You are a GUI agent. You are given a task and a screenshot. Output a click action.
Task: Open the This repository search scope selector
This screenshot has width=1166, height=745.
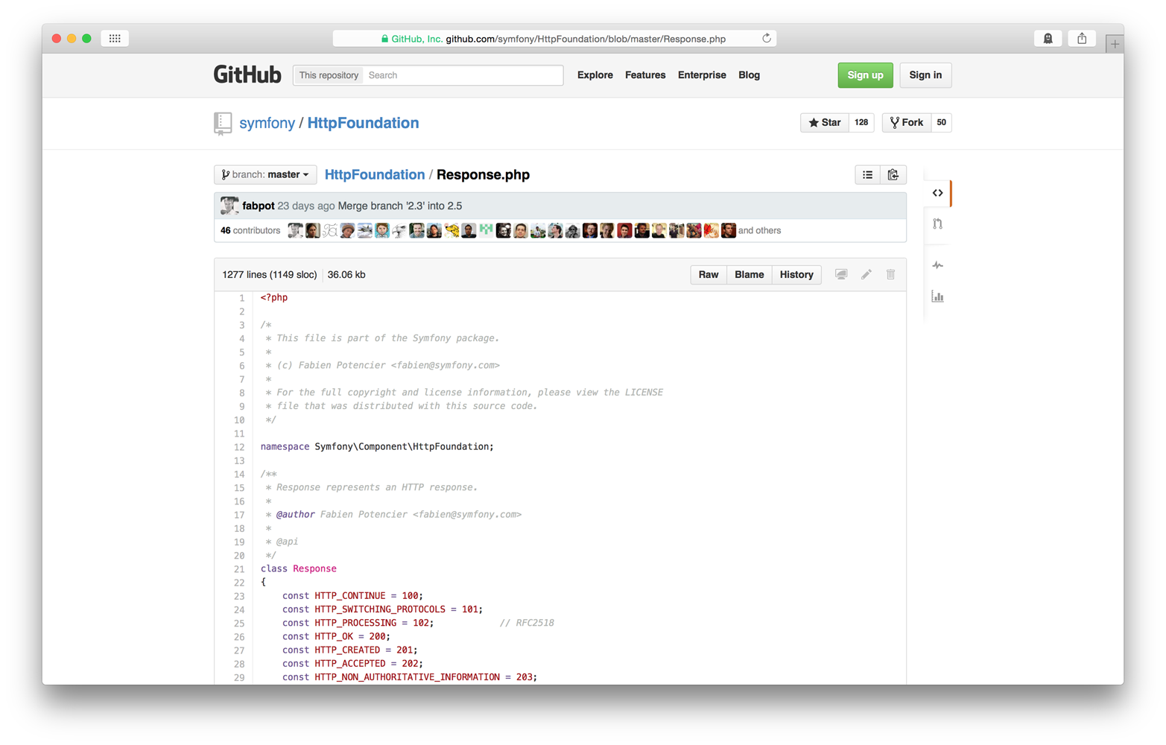click(327, 75)
